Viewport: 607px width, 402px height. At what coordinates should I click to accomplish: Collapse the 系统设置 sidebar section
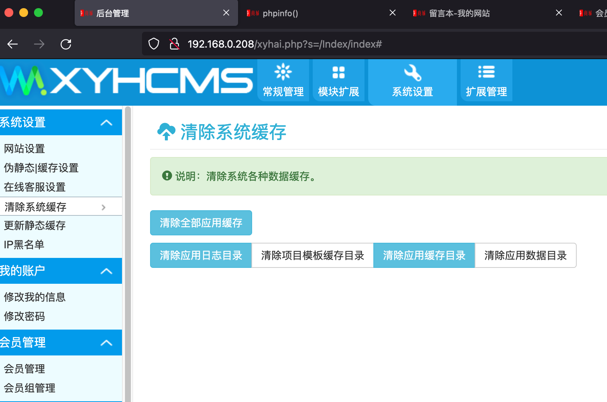pyautogui.click(x=106, y=123)
